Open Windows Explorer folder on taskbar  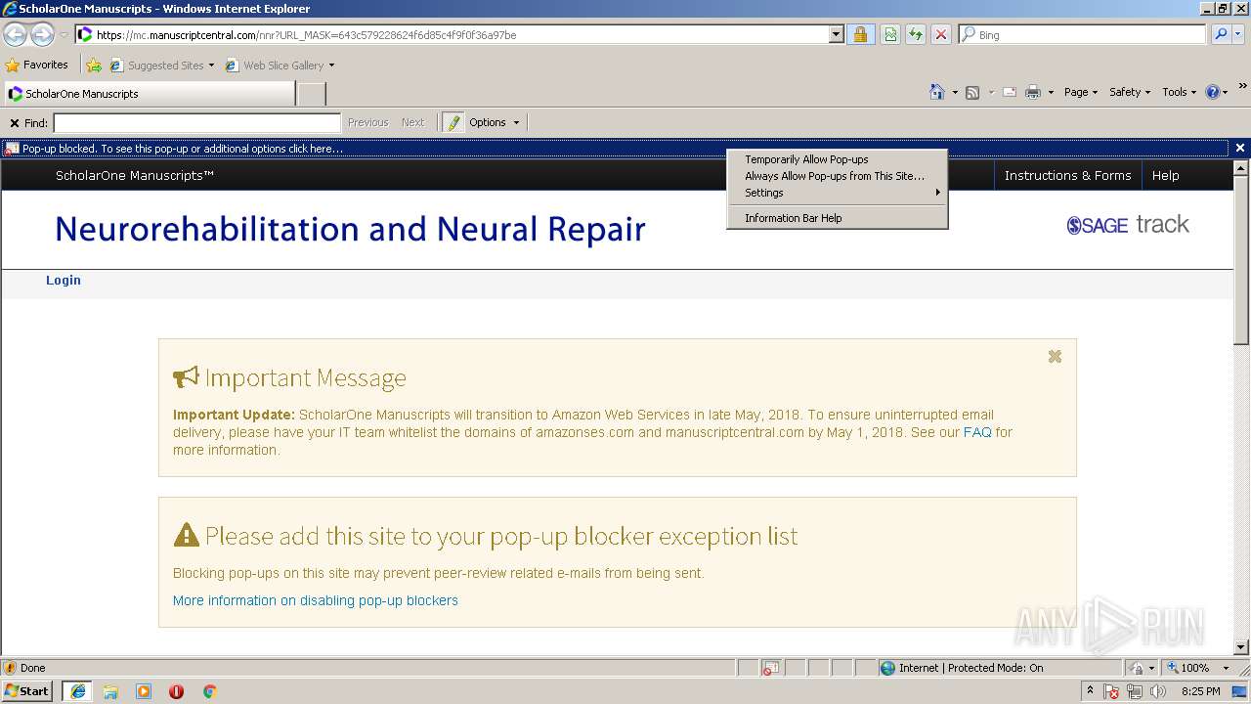[x=110, y=691]
